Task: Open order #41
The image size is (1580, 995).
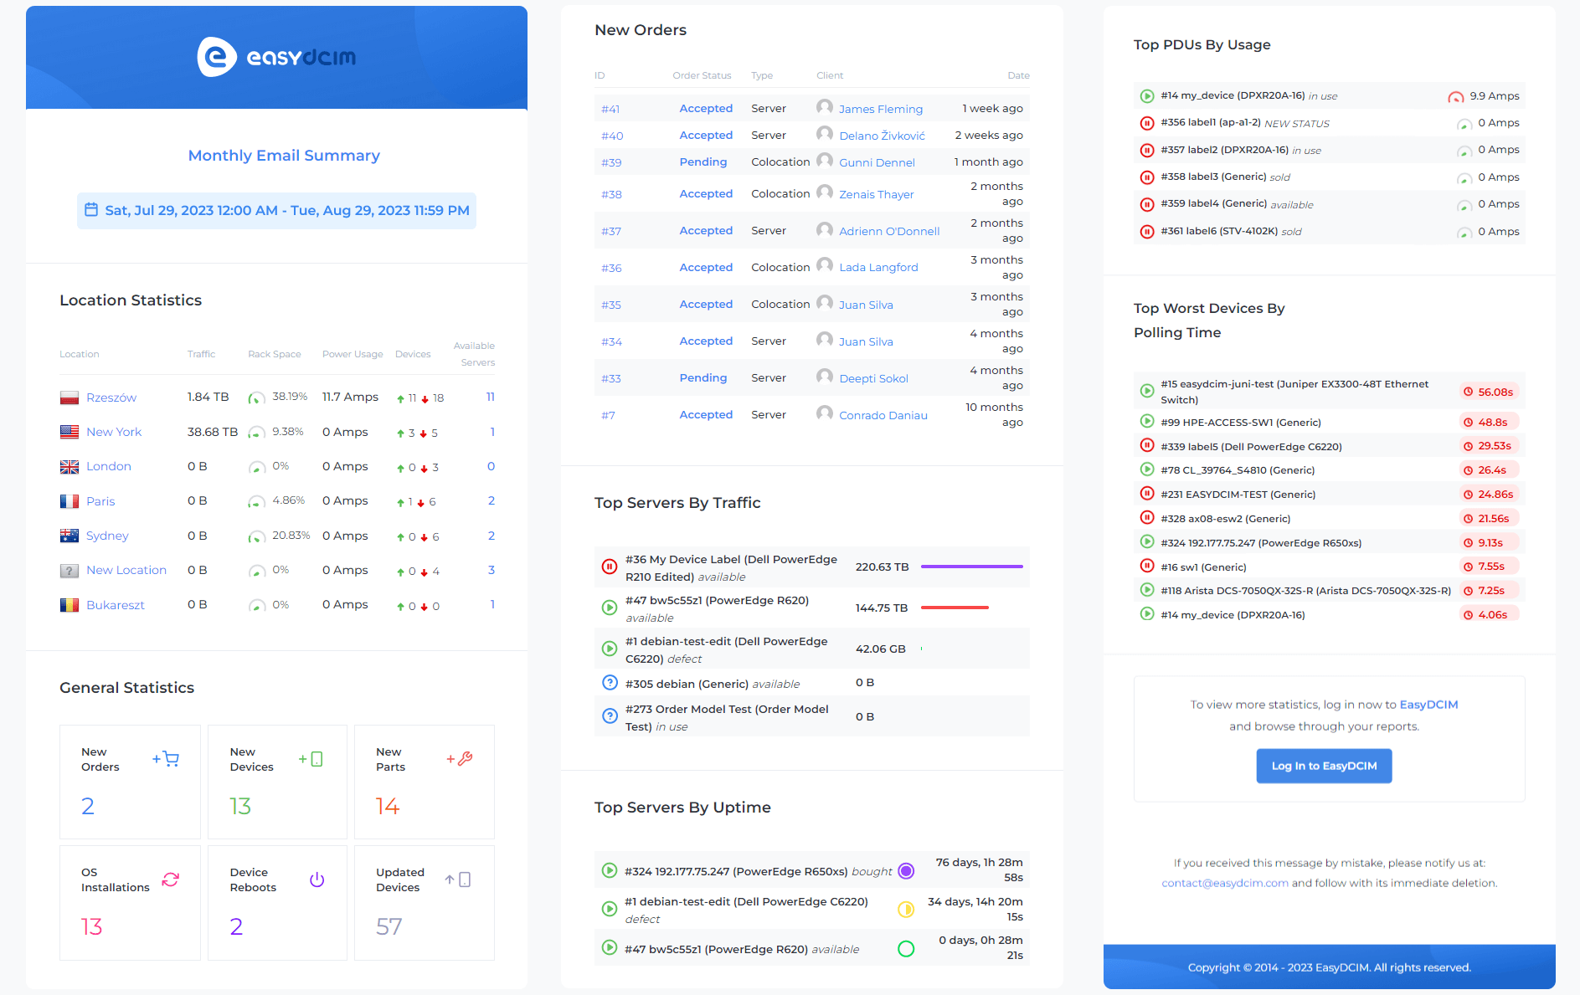Action: pyautogui.click(x=610, y=109)
